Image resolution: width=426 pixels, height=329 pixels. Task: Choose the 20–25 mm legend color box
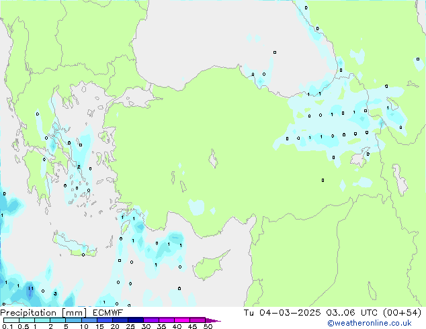pos(120,320)
